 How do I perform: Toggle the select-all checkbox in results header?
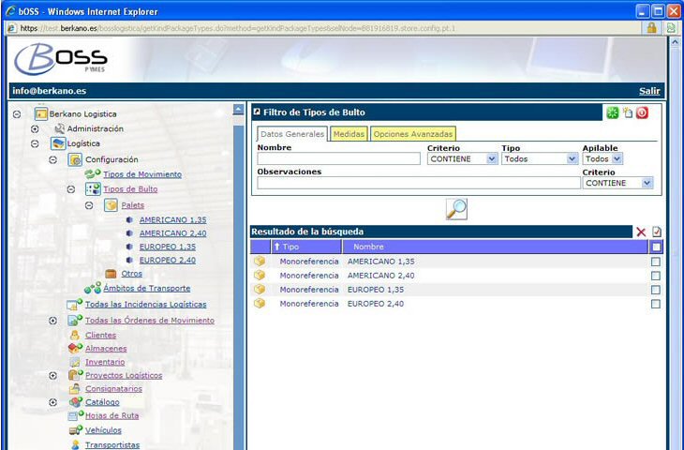point(656,247)
